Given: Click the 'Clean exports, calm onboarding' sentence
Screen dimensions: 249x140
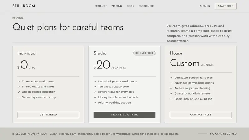Looking at the screenshot, I should tap(114, 134).
